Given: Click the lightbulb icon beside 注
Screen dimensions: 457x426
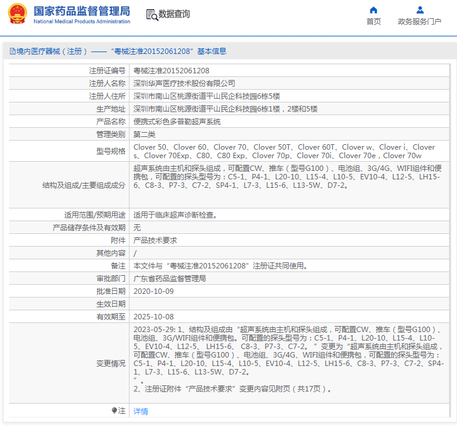Looking at the screenshot, I should tap(114, 411).
